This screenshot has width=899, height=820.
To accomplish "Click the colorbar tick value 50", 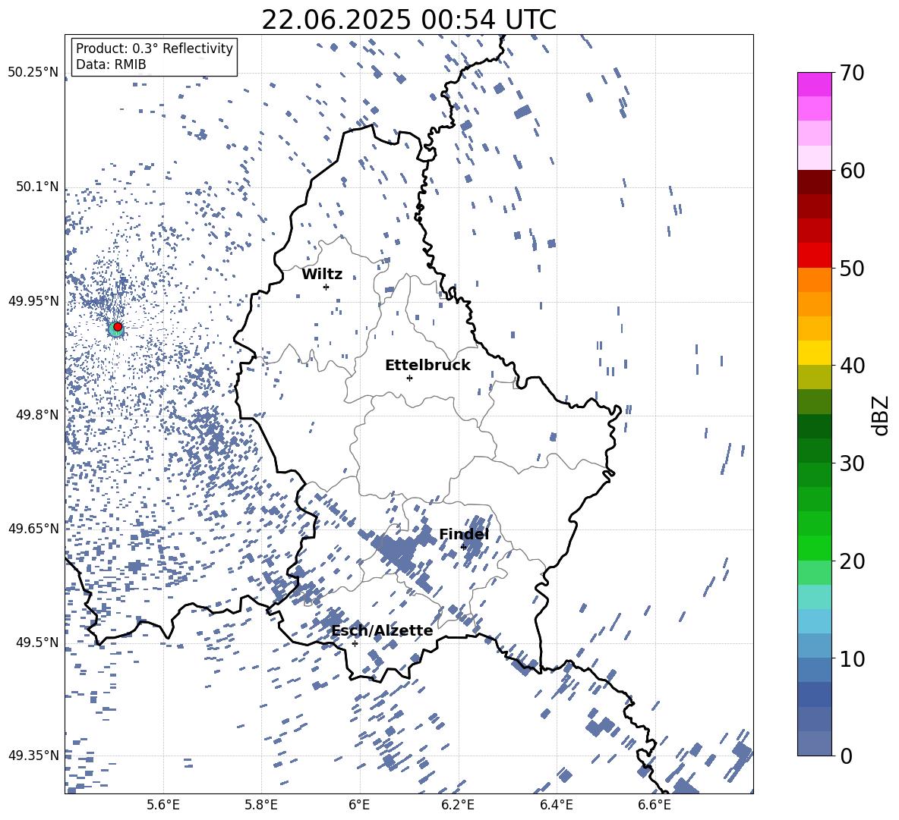I will click(x=852, y=268).
